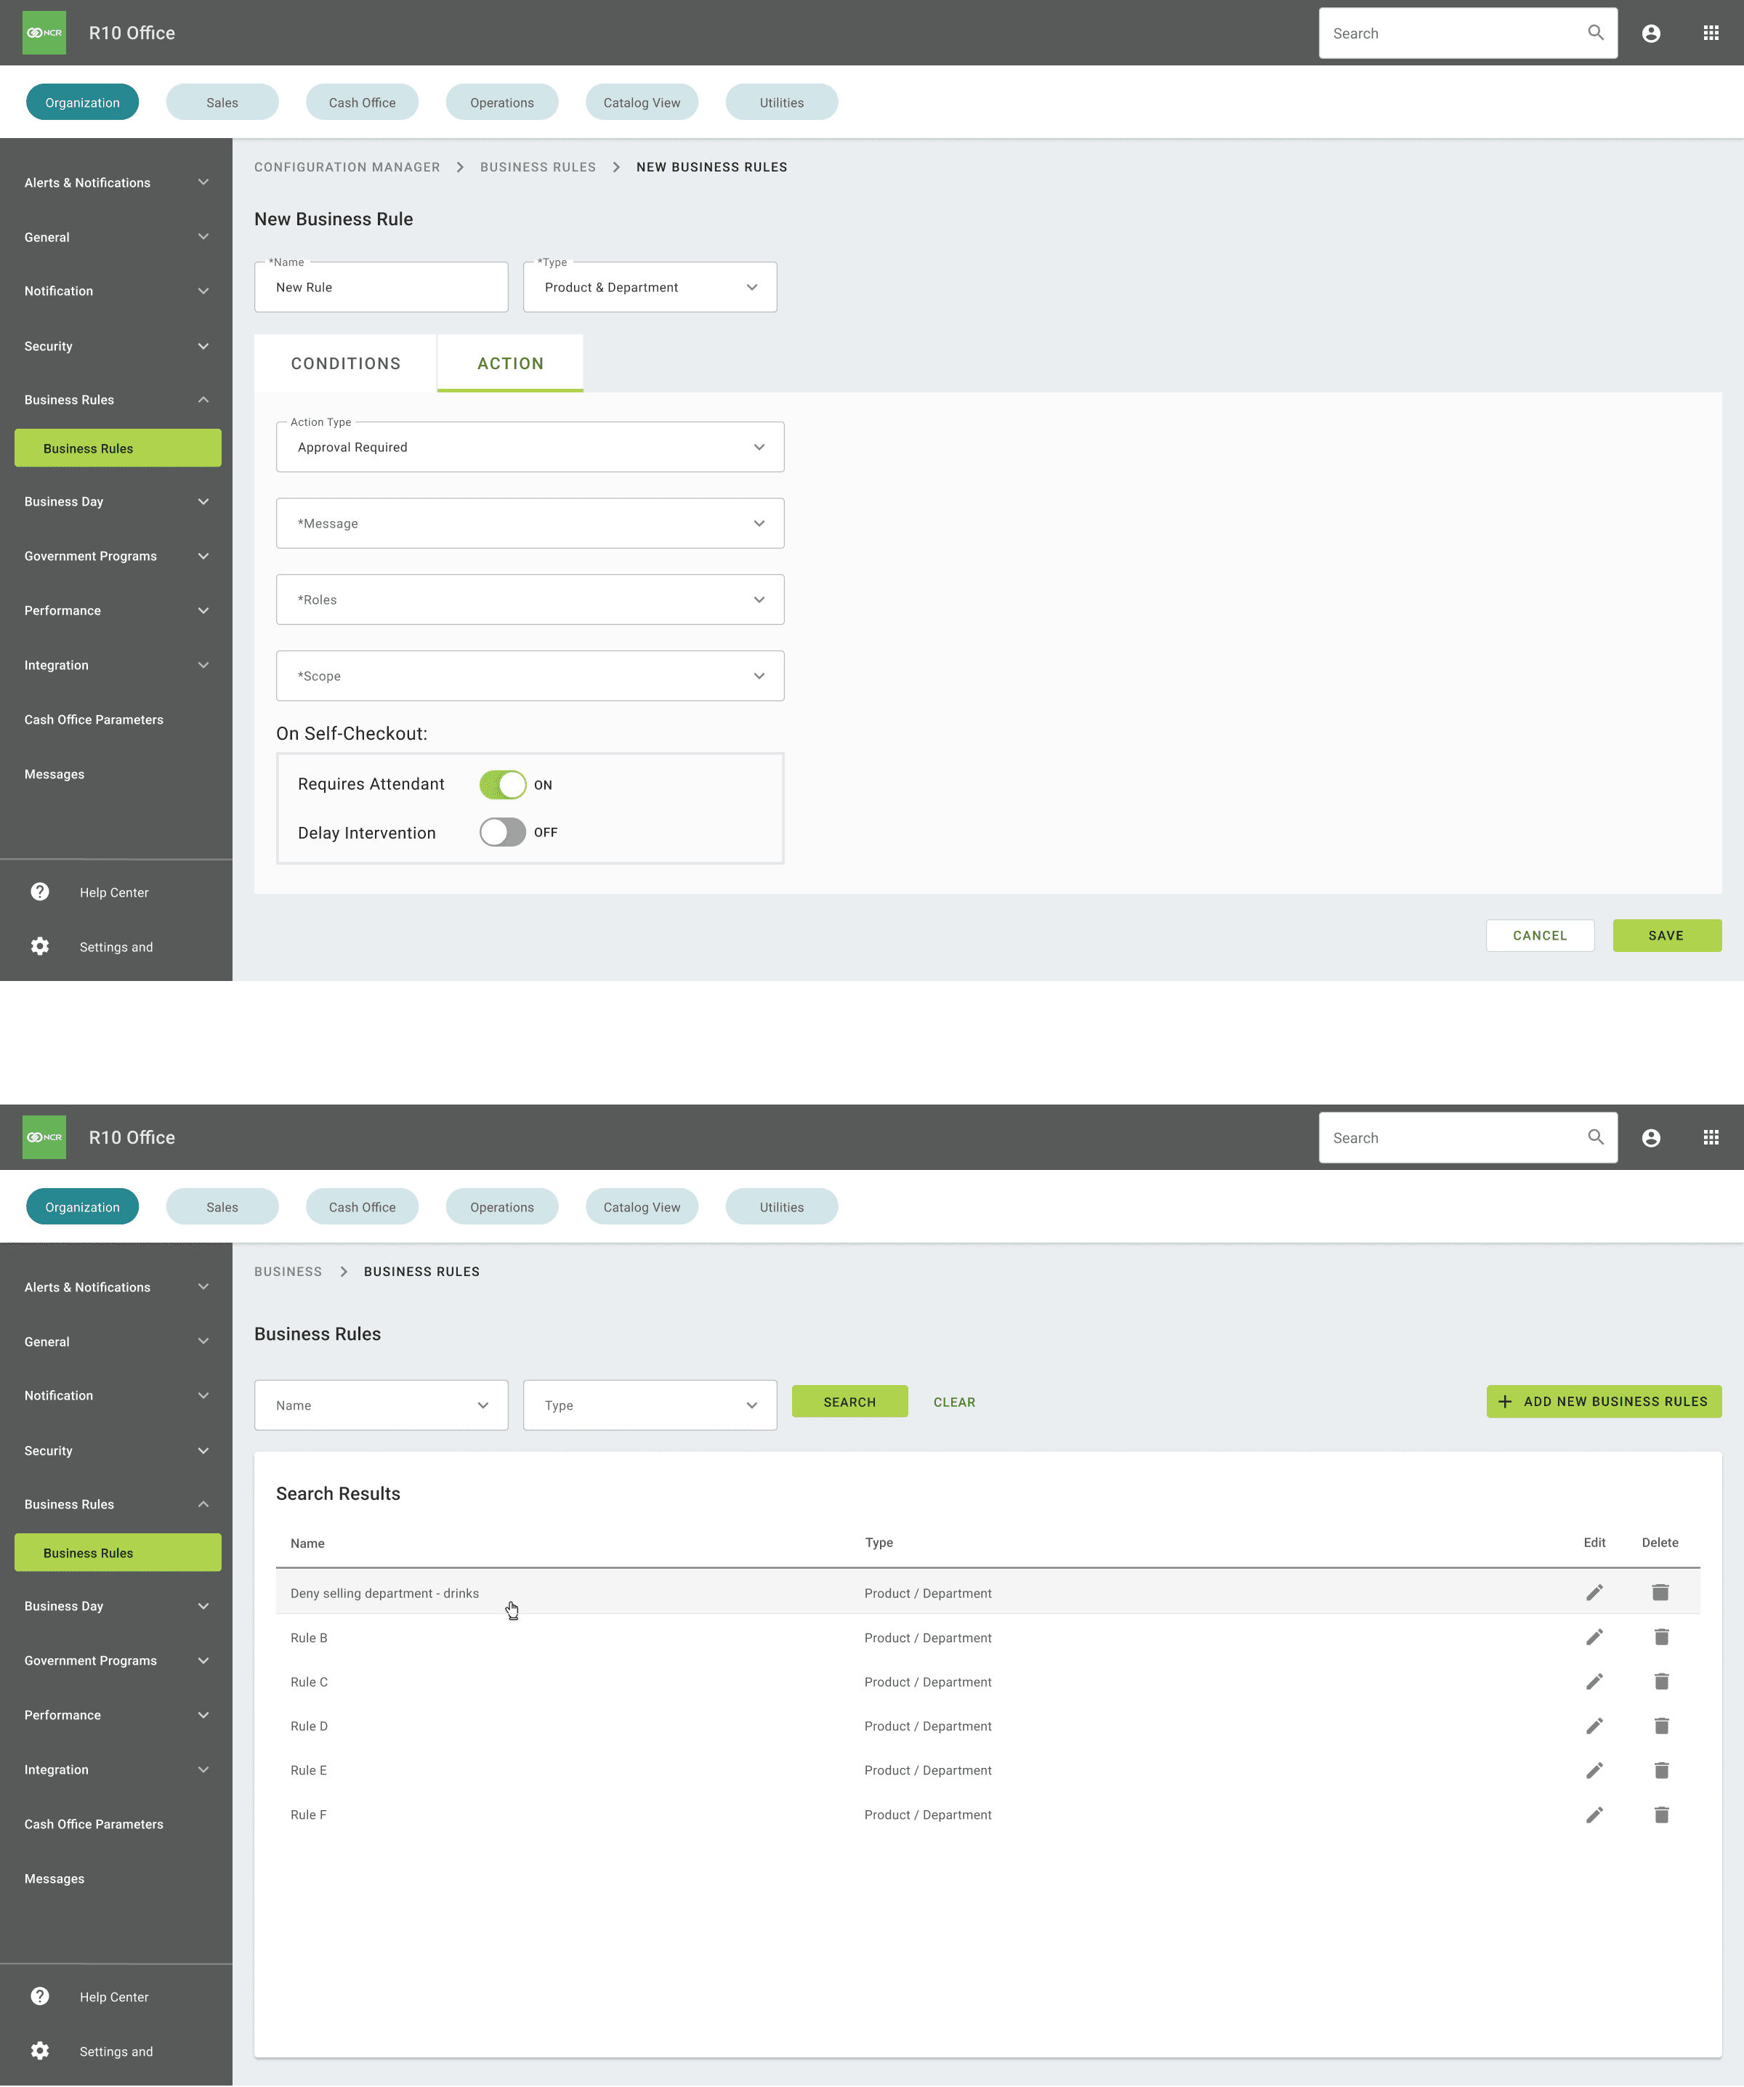Select the Cash Office navigation pill

362,102
